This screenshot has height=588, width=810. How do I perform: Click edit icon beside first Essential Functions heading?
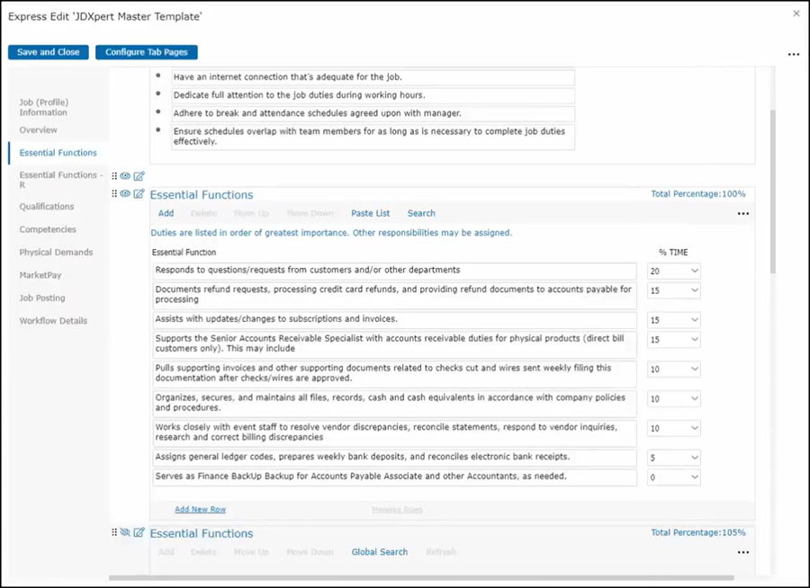tap(139, 194)
